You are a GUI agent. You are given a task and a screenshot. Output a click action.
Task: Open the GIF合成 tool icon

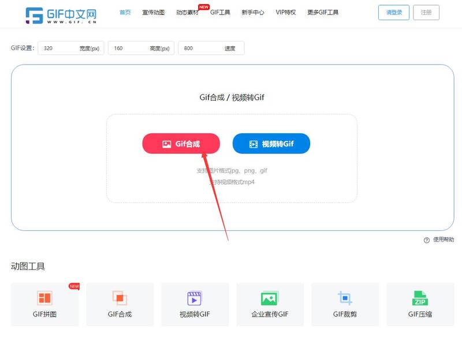point(120,298)
